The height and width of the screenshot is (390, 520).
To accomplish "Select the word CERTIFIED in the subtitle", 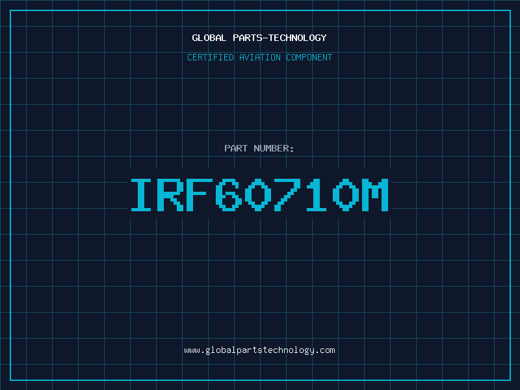I will (211, 57).
